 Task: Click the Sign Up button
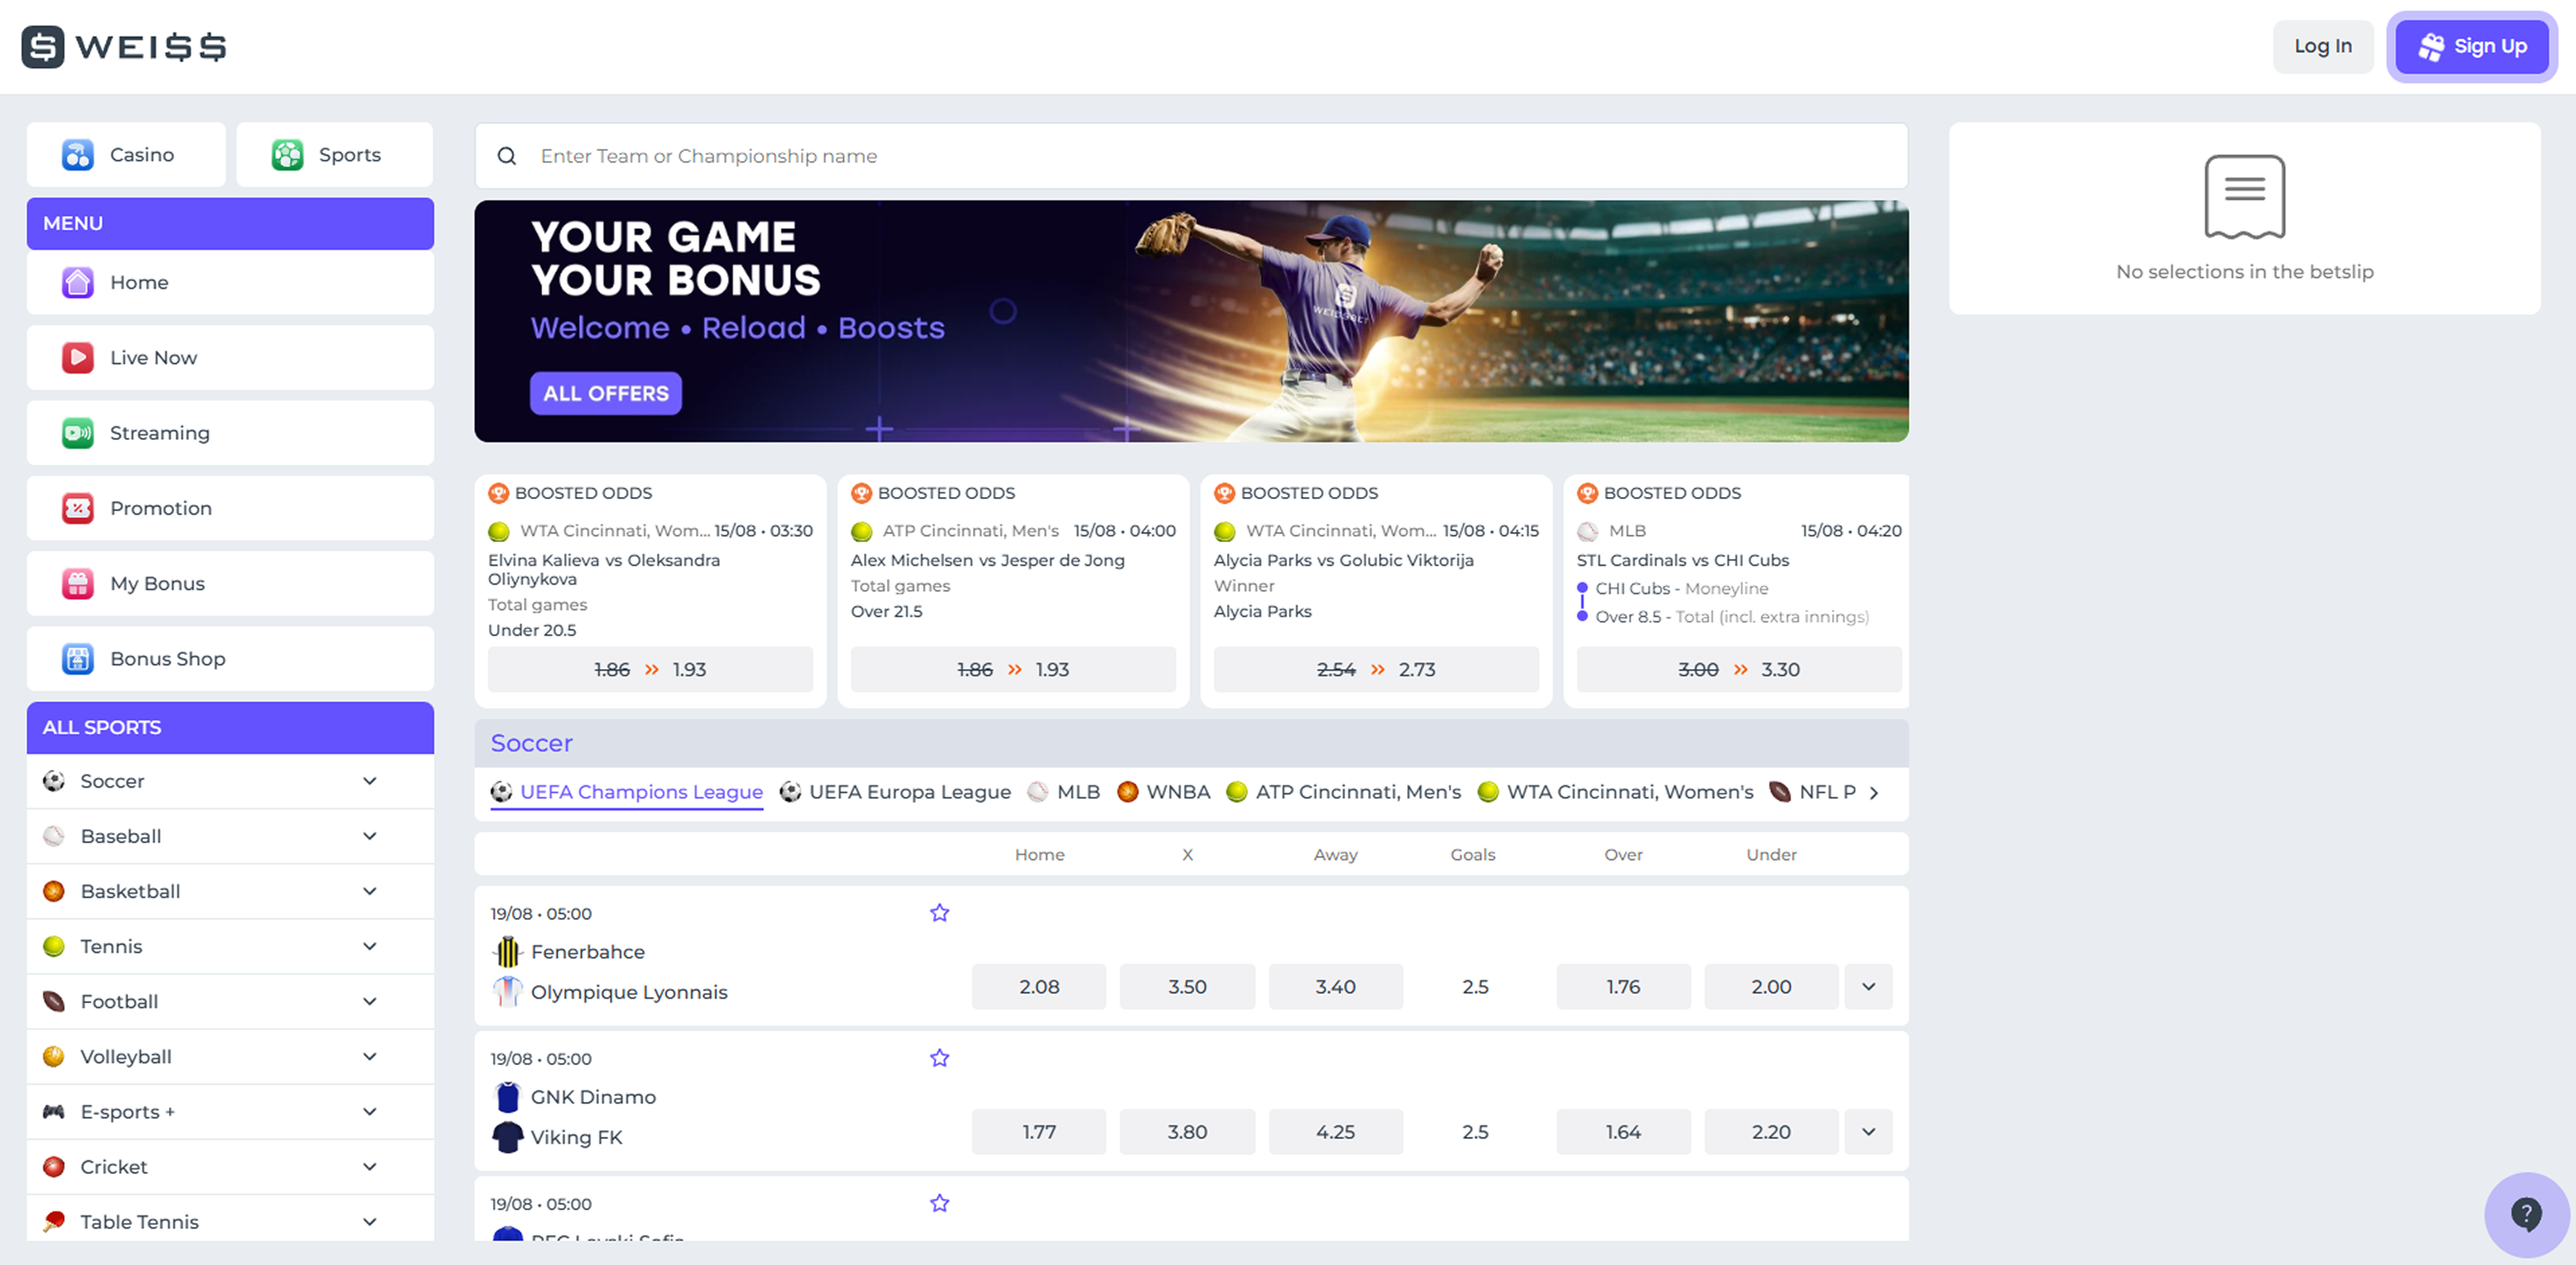point(2472,47)
